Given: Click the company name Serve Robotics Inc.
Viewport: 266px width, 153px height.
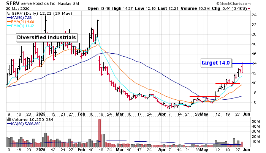Looking at the screenshot, I should point(38,3).
